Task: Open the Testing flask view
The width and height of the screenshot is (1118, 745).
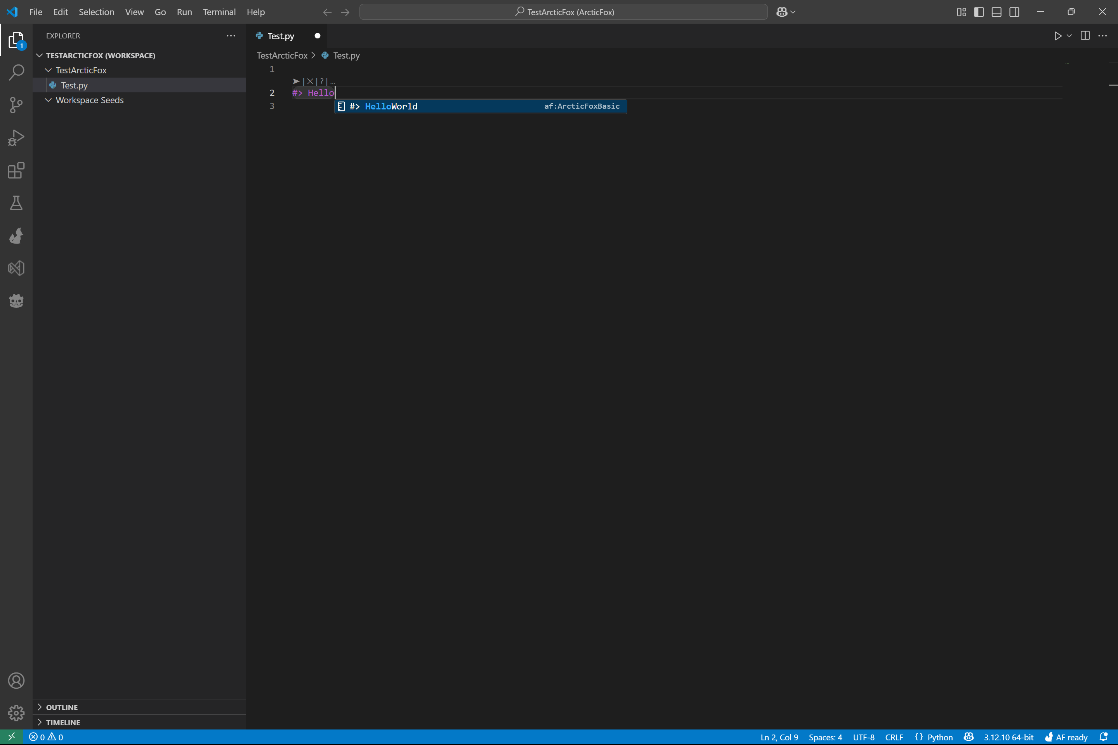Action: coord(16,203)
